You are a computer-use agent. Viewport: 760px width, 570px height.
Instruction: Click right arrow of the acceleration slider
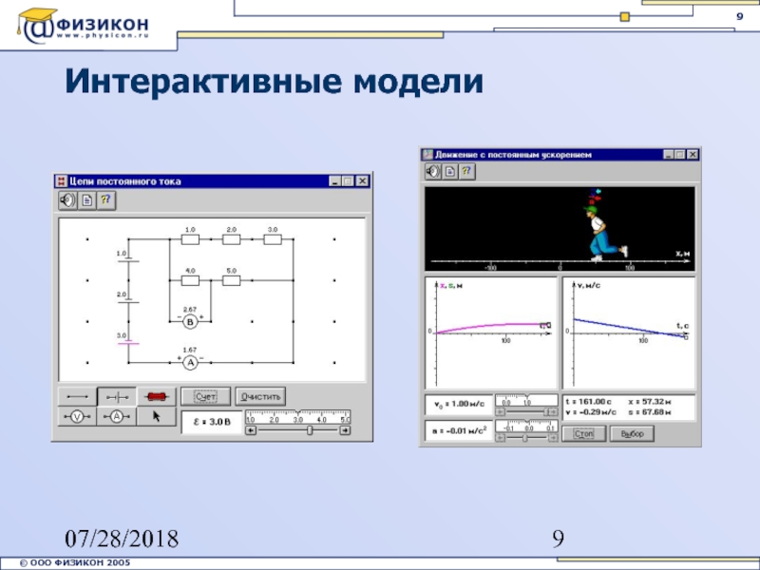(x=553, y=438)
